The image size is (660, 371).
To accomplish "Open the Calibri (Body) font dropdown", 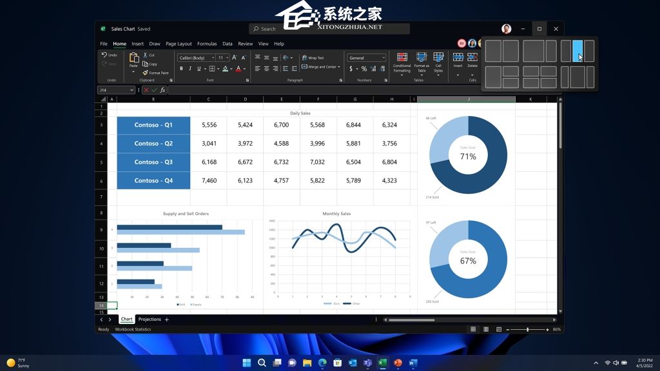I will click(x=196, y=58).
